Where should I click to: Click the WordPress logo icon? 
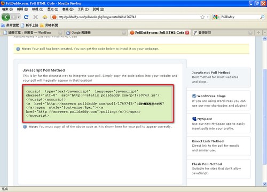(194, 96)
